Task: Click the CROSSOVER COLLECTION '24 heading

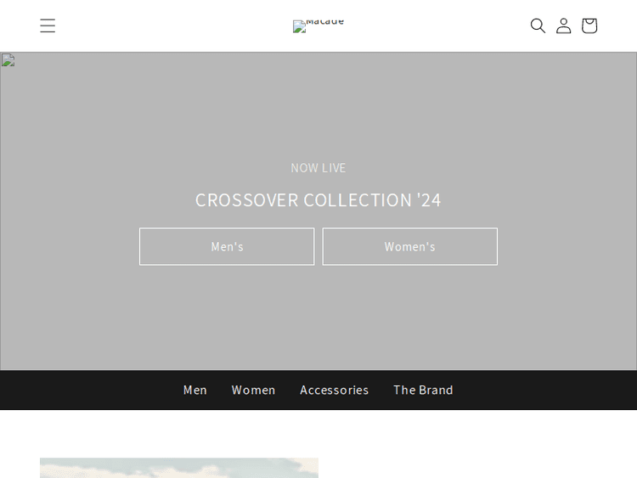Action: [x=318, y=200]
